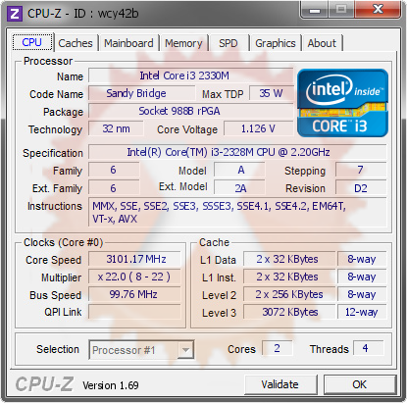This screenshot has height=403, width=407.
Task: Click the Threads count value 4
Action: 368,348
